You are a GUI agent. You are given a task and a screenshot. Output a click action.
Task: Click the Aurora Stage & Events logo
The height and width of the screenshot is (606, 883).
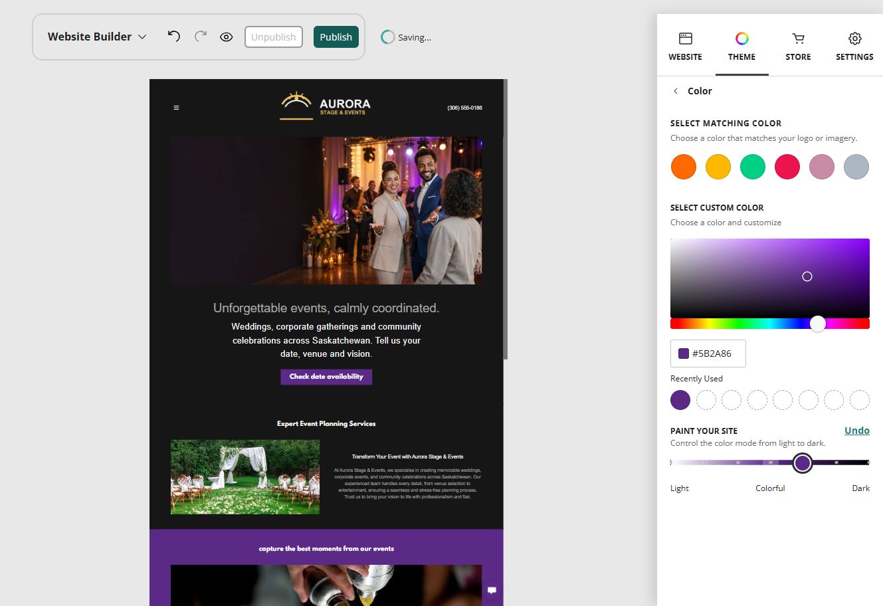click(326, 106)
